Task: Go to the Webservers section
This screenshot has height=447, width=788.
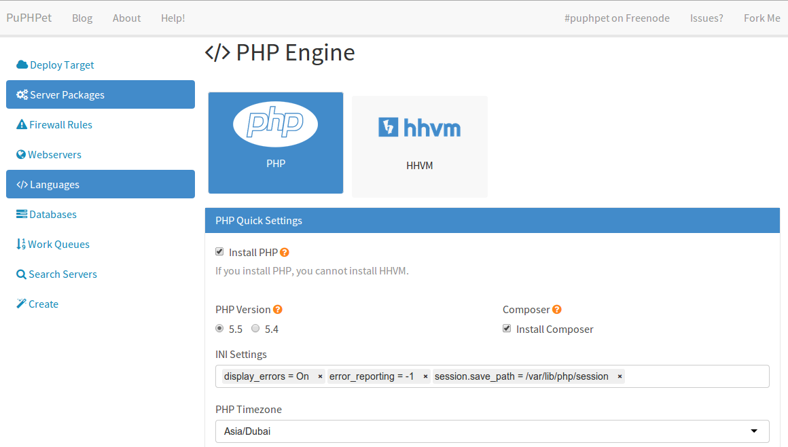Action: tap(101, 154)
